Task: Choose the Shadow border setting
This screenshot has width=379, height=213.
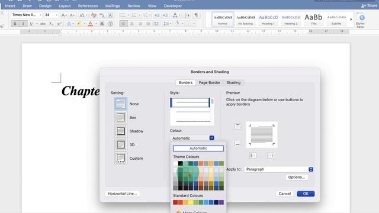Action: (x=121, y=131)
